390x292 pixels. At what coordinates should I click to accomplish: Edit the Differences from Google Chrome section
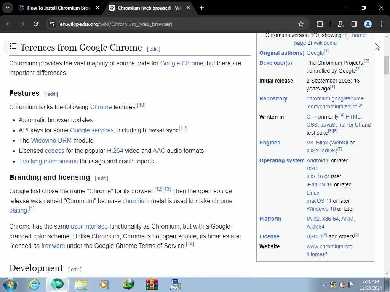pyautogui.click(x=153, y=49)
